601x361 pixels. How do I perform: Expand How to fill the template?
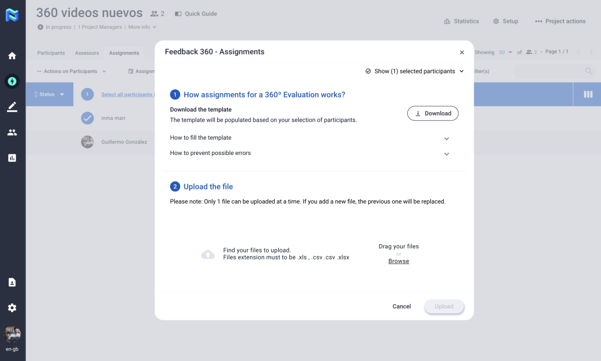click(x=446, y=139)
